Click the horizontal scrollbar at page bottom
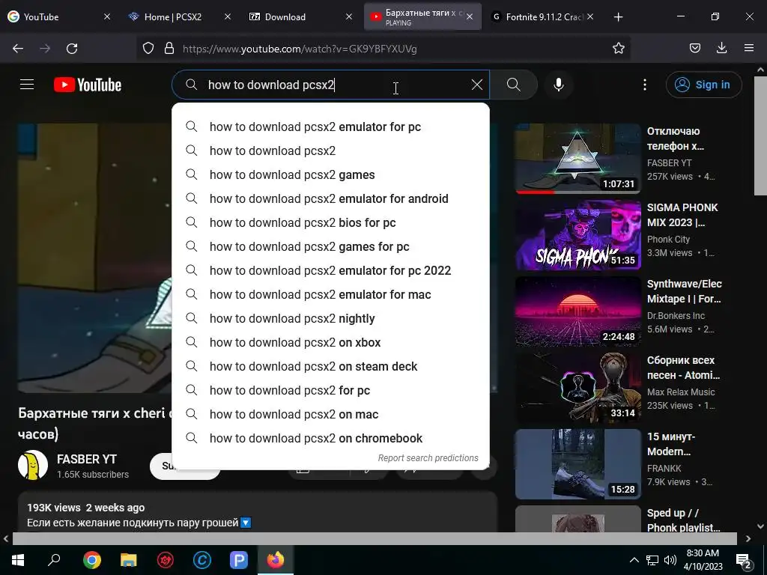The height and width of the screenshot is (575, 767). coord(375,538)
